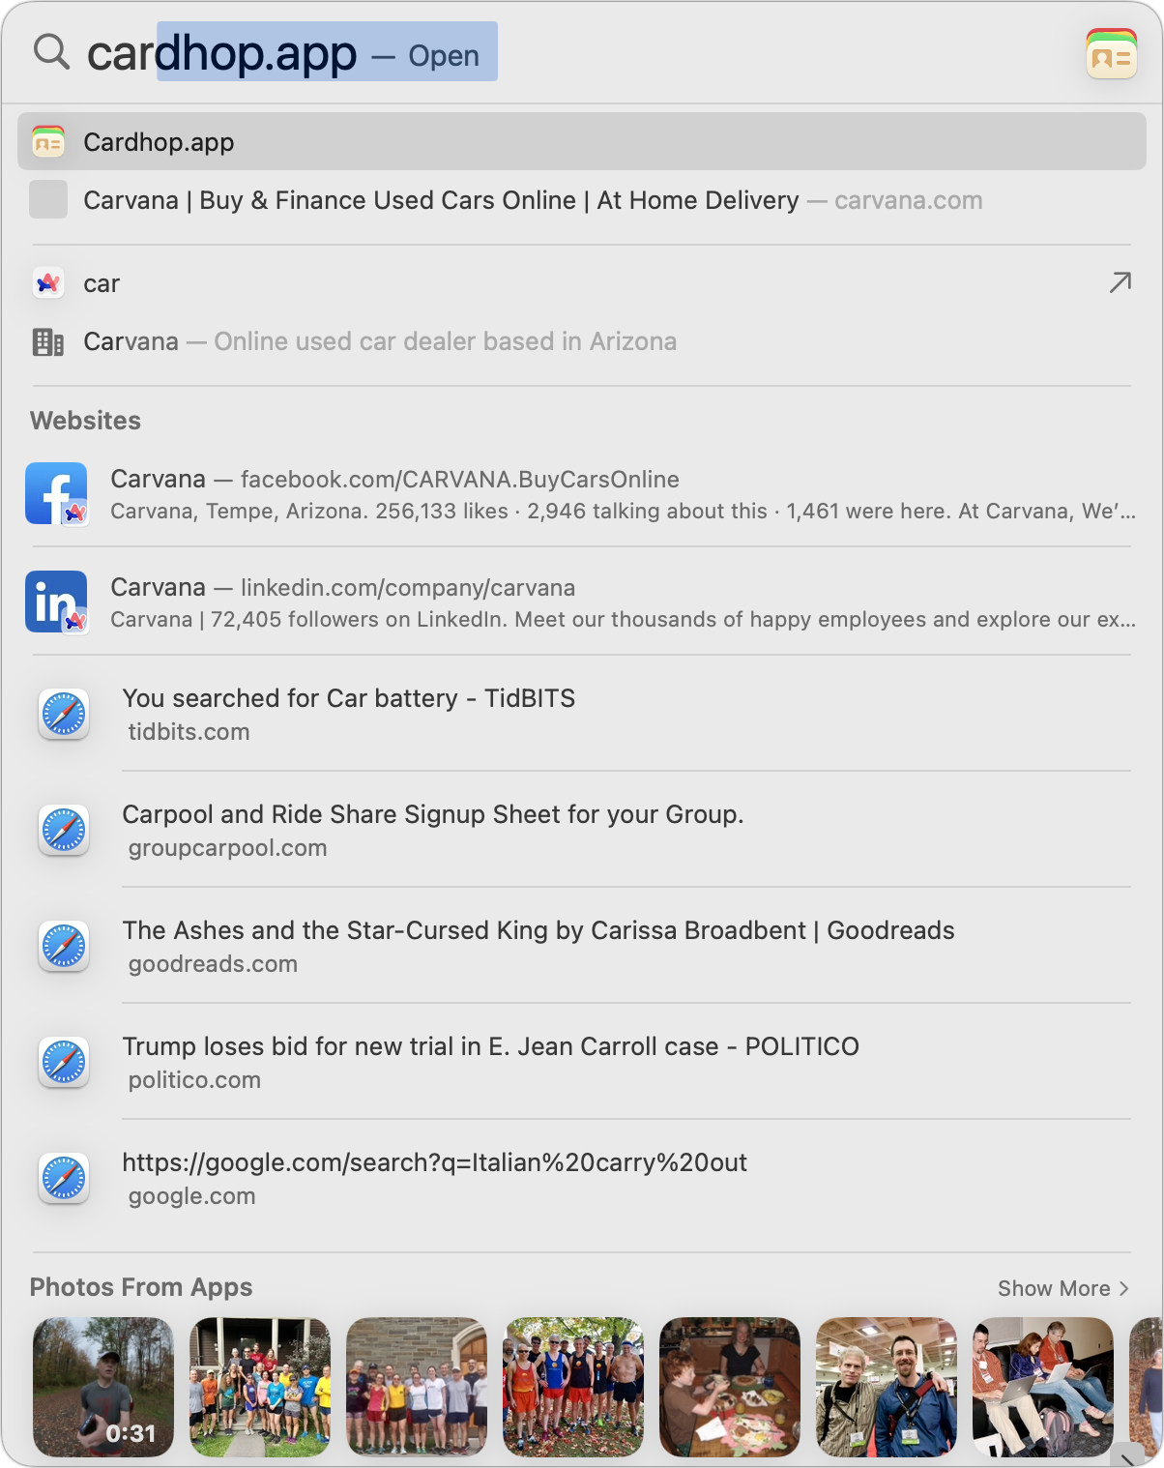Screen dimensions: 1164x1468
Task: Open the video thumbnail marked 0:31
Action: (x=103, y=1387)
